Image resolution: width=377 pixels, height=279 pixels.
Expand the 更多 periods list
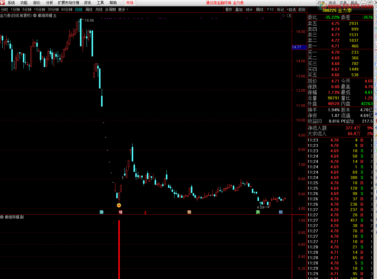click(x=123, y=9)
